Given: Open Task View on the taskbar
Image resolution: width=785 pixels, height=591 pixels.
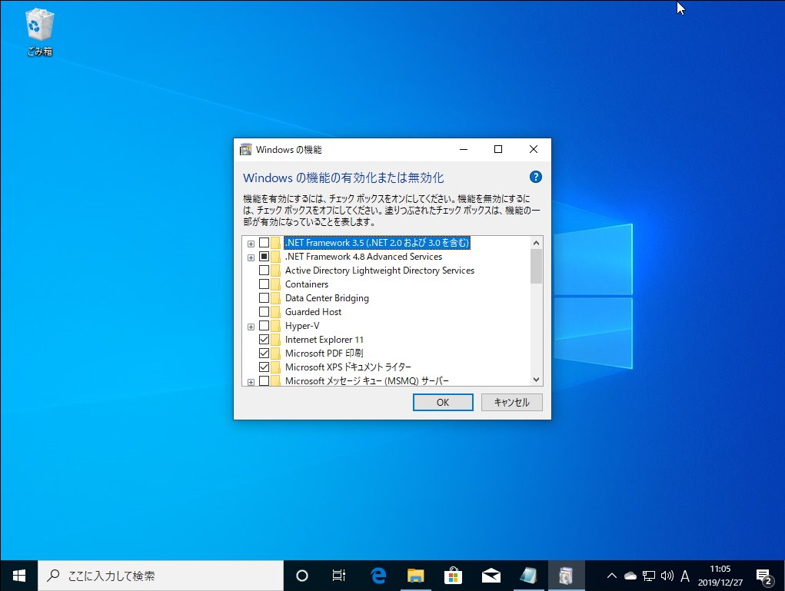Looking at the screenshot, I should pyautogui.click(x=338, y=575).
